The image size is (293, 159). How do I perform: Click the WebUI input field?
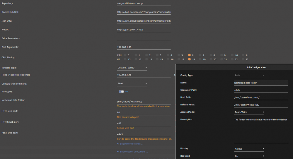tap(144, 30)
